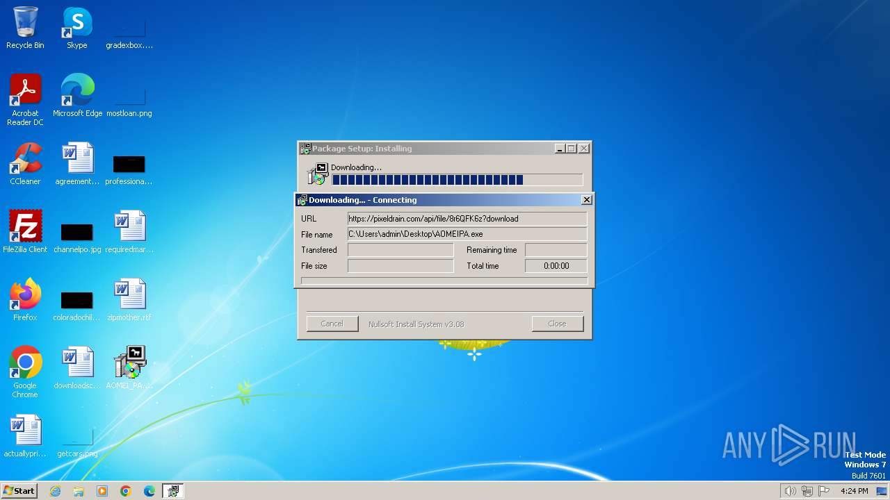The image size is (890, 500).
Task: Click the installer taskbar button
Action: [x=173, y=491]
